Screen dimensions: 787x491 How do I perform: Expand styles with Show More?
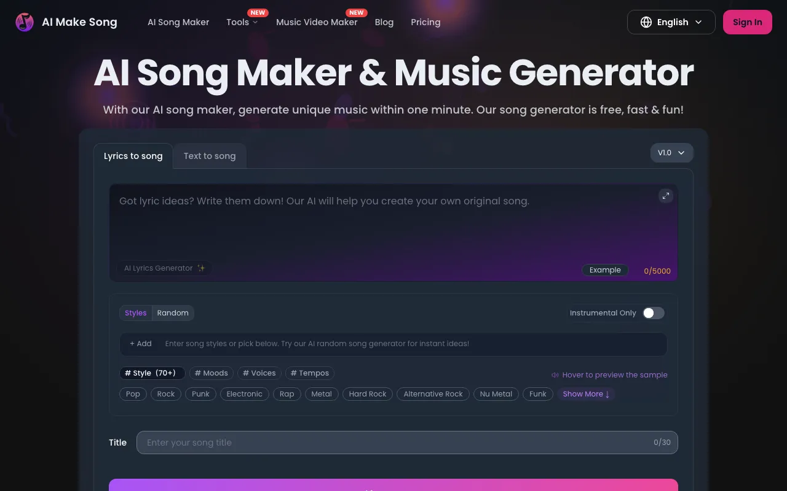586,394
